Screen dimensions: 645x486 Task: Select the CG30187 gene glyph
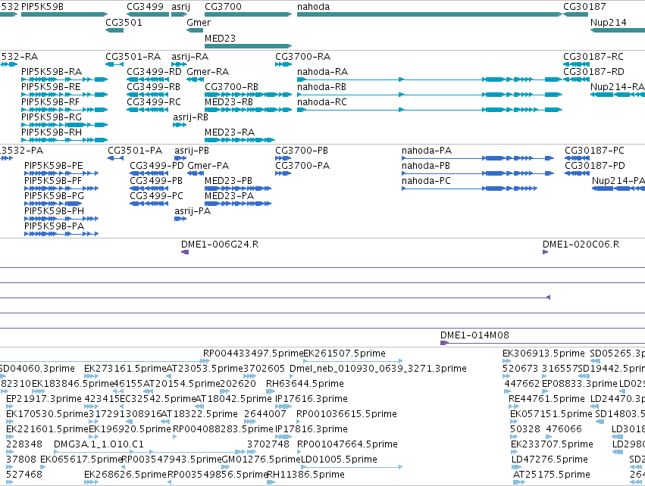[x=575, y=14]
